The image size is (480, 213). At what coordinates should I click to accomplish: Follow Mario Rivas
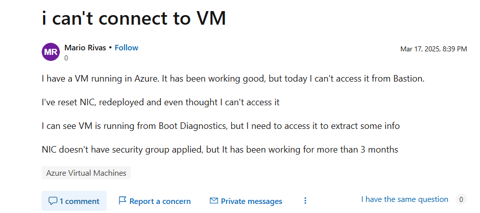[126, 48]
